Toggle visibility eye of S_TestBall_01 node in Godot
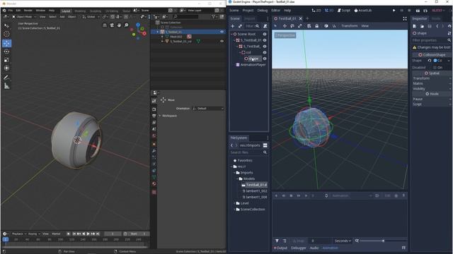The height and width of the screenshot is (254, 453). click(x=264, y=40)
